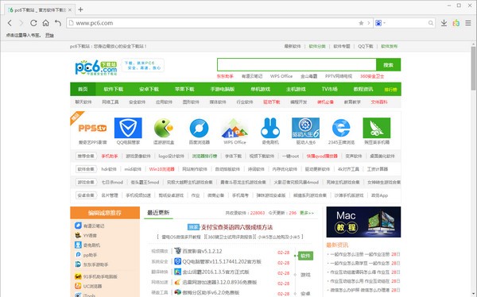Open 排行榜 at navigation bar end
The width and height of the screenshot is (477, 297).
(x=390, y=90)
